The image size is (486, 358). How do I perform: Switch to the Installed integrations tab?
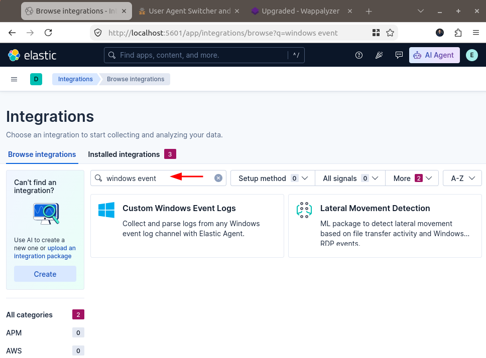pyautogui.click(x=132, y=154)
